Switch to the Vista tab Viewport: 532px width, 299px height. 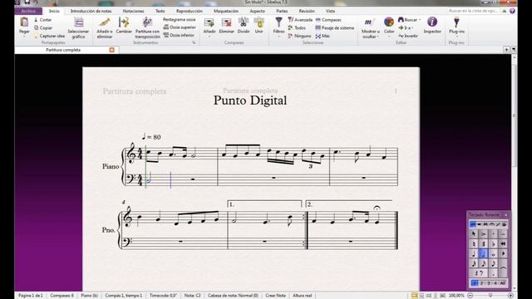(x=331, y=11)
